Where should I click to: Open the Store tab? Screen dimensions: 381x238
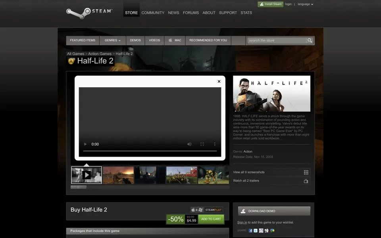pyautogui.click(x=131, y=13)
